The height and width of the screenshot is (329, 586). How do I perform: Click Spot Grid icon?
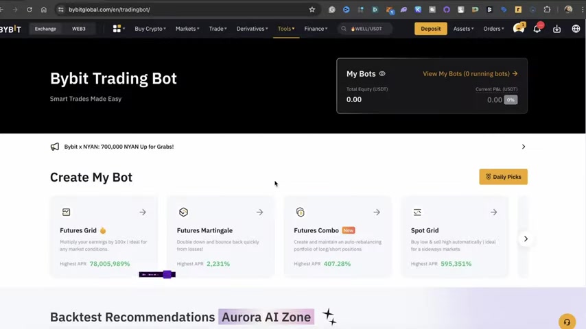(417, 212)
